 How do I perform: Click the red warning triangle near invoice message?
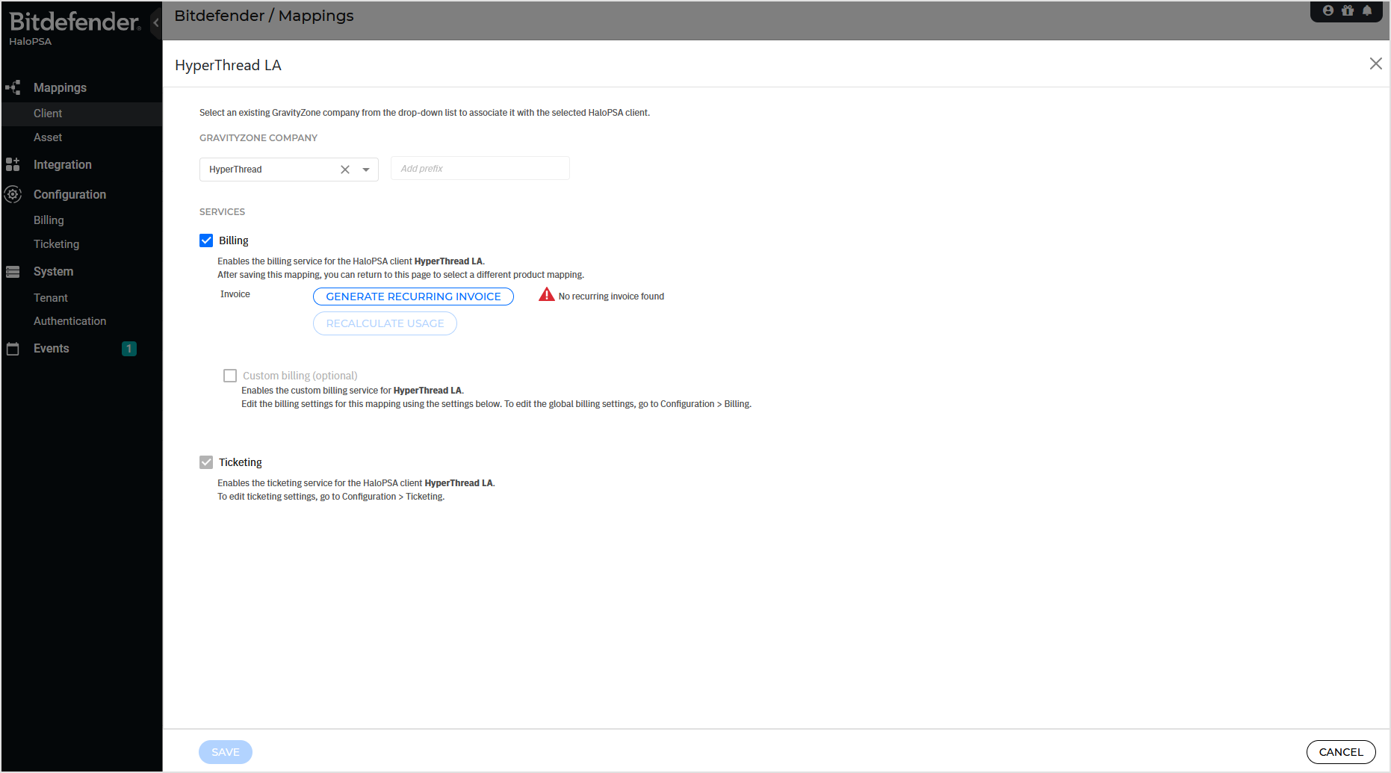[546, 294]
